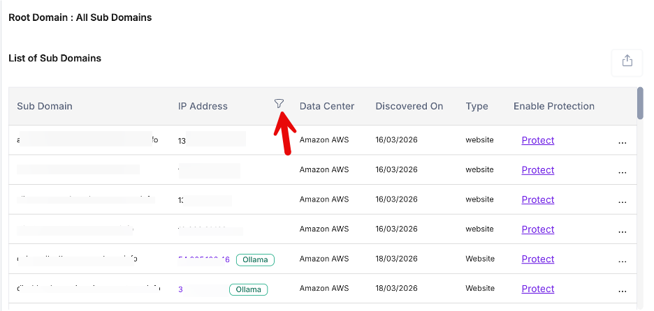This screenshot has width=654, height=311.
Task: Protect the first Ollama-tagged sub domain
Action: [x=537, y=259]
